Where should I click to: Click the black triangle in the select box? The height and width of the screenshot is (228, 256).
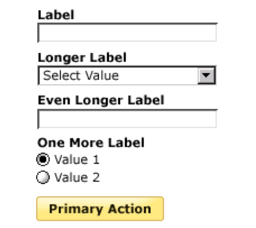point(206,76)
